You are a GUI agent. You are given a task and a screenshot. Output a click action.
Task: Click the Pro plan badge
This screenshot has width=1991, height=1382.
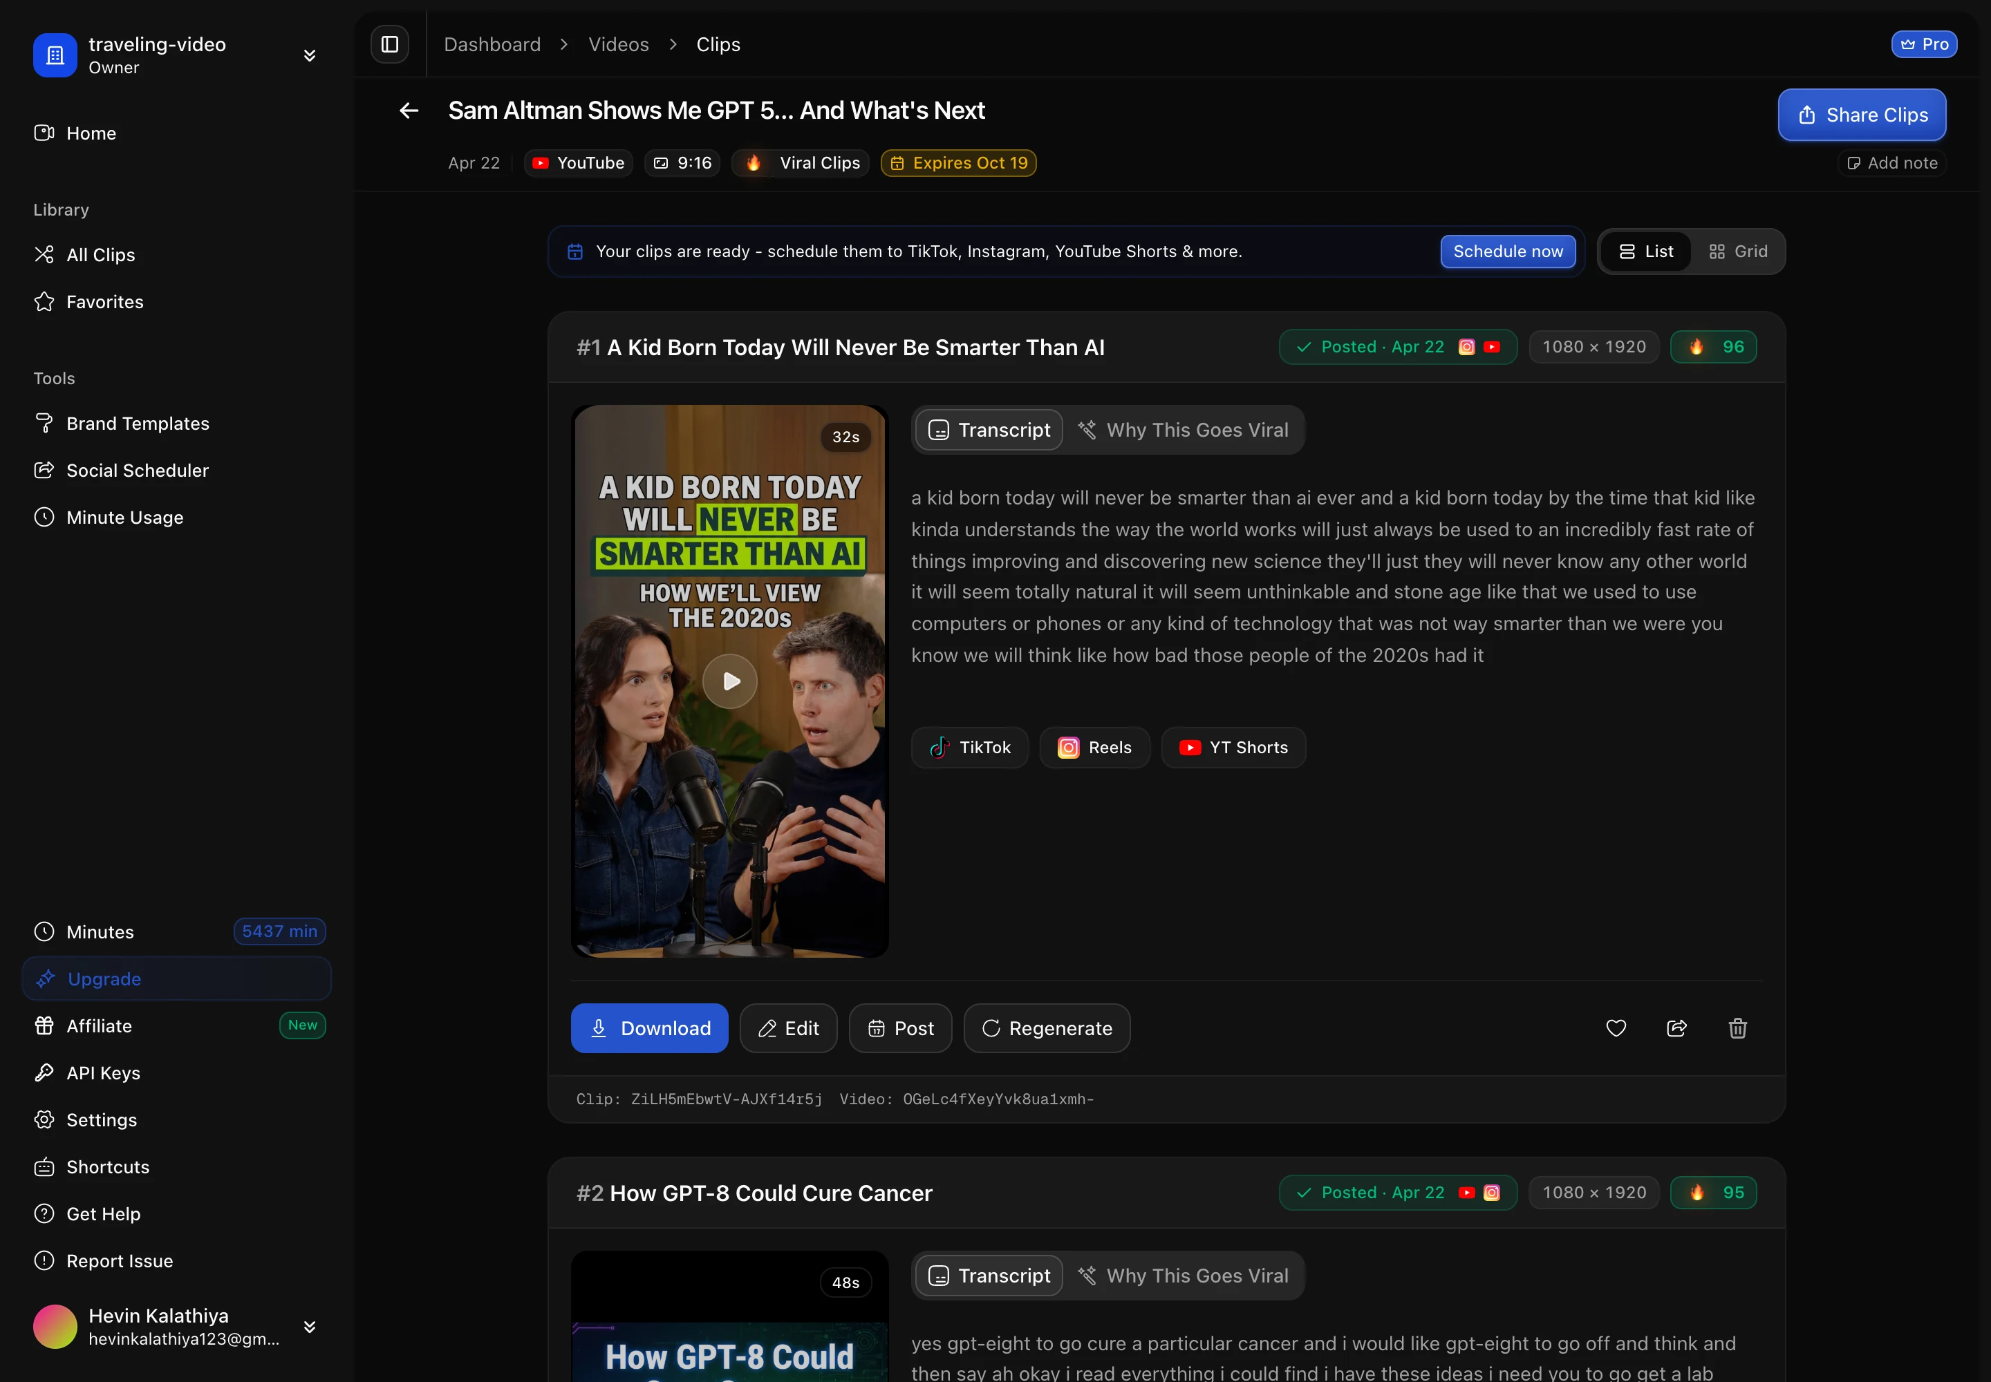[1923, 44]
